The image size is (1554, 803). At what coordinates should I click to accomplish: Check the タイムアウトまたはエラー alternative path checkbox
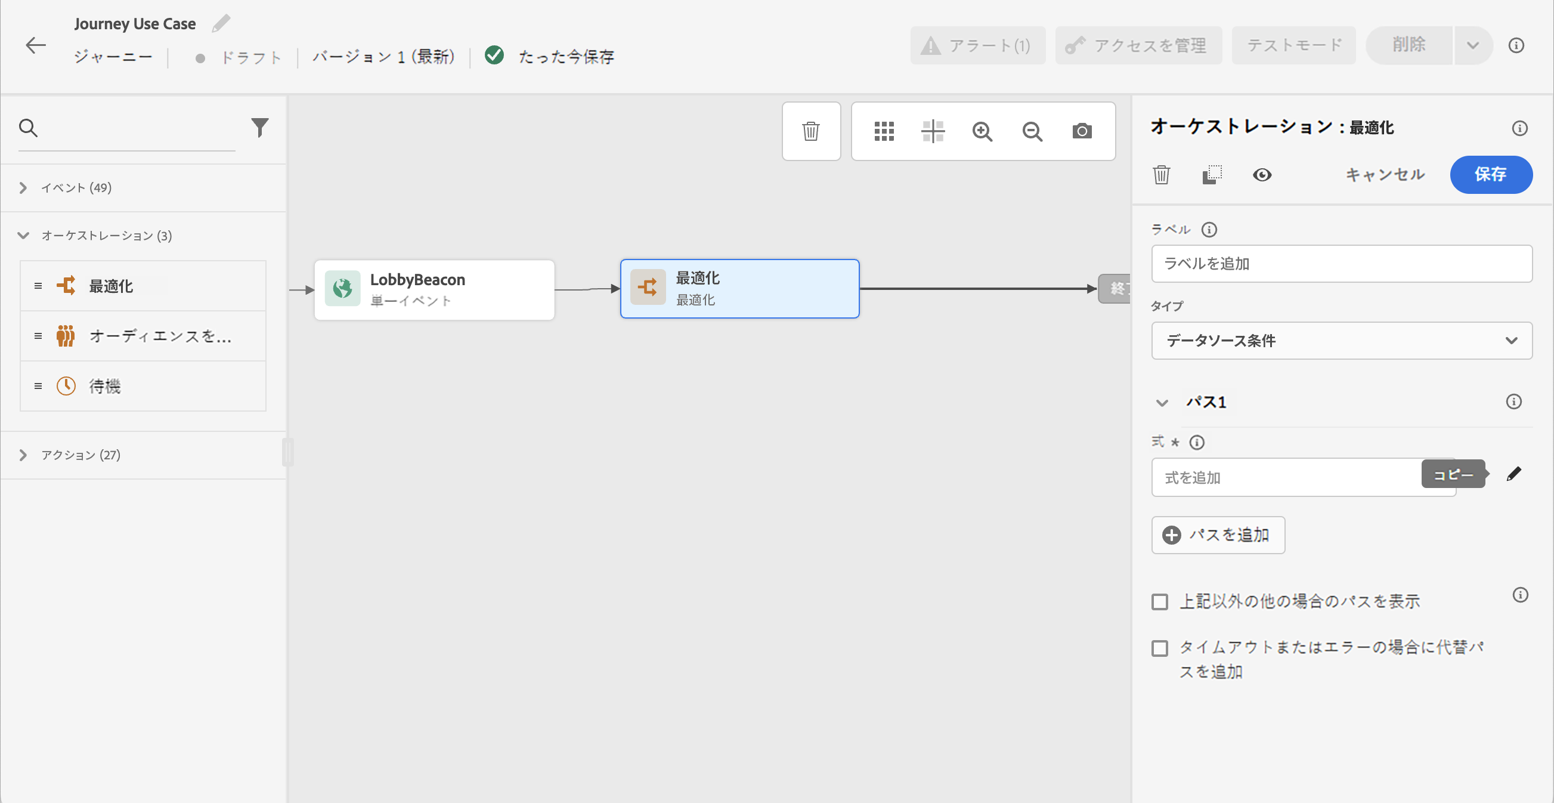pos(1159,648)
